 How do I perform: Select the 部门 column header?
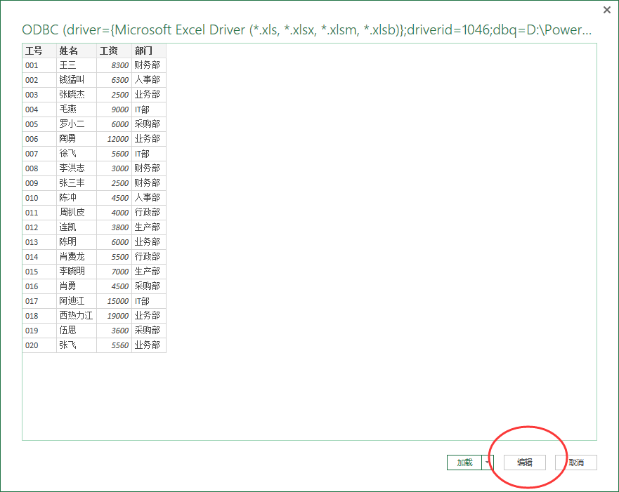point(148,51)
